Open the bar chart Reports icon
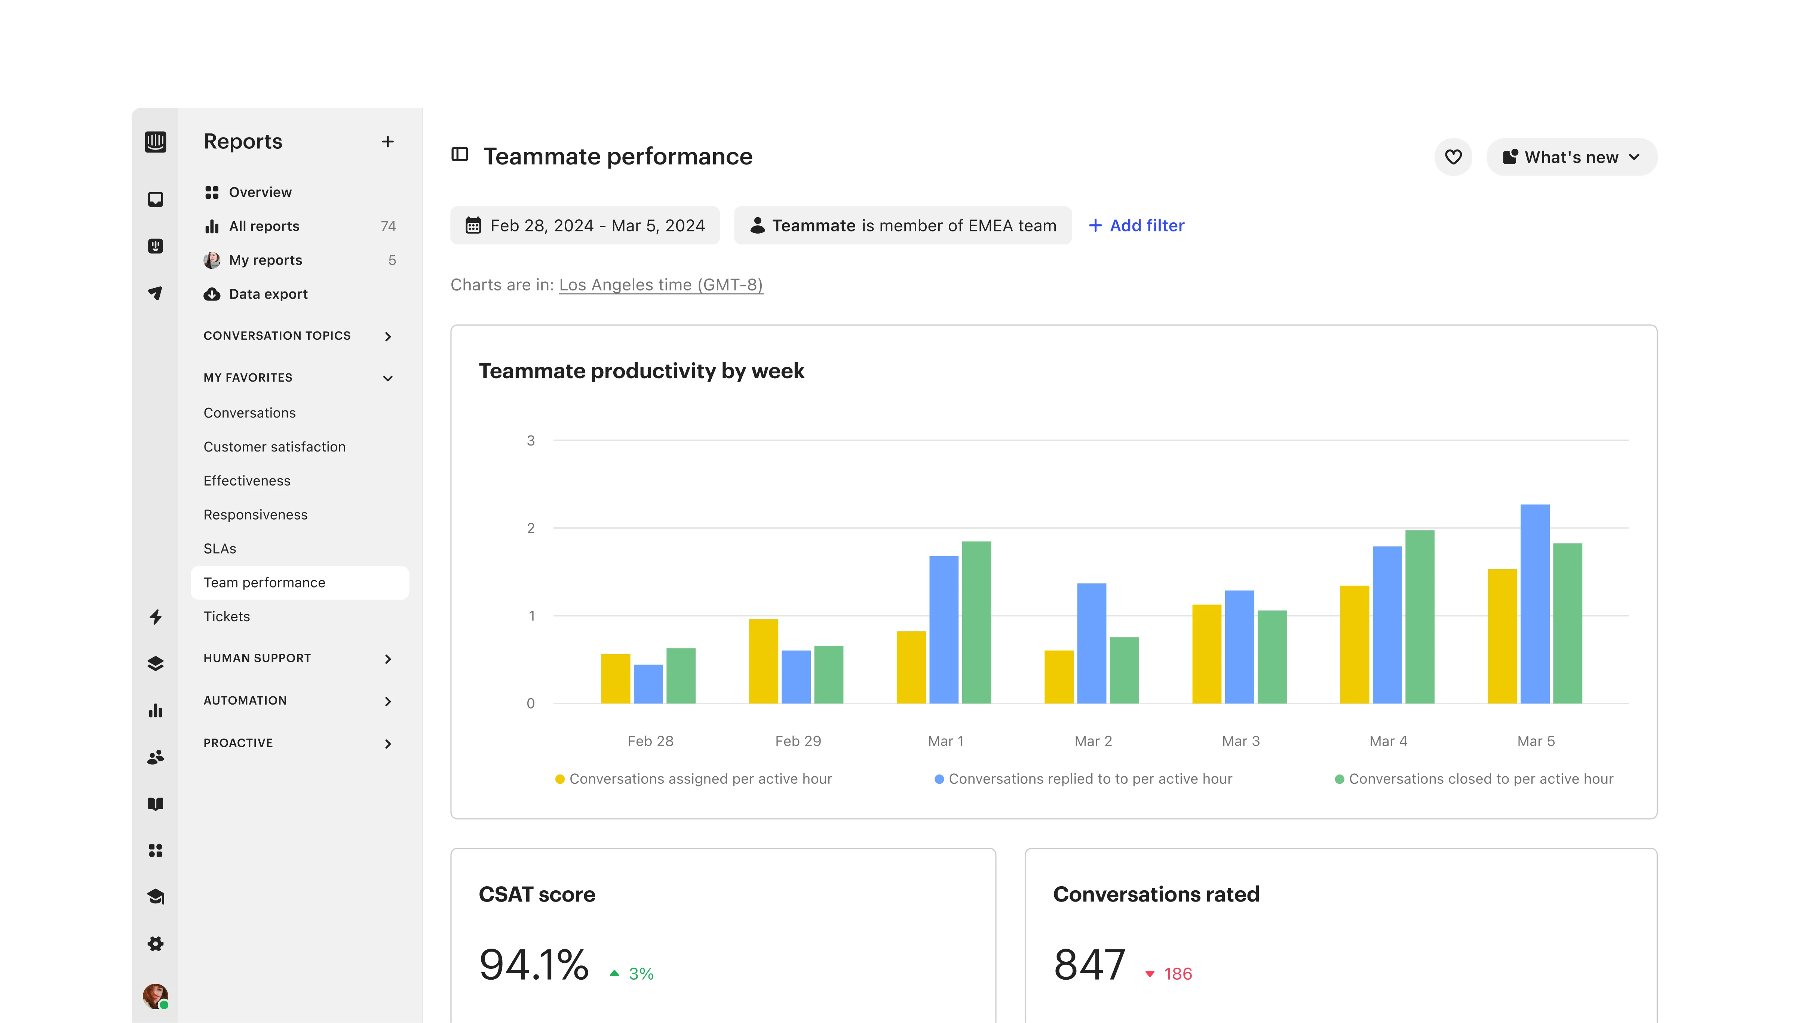 click(155, 710)
